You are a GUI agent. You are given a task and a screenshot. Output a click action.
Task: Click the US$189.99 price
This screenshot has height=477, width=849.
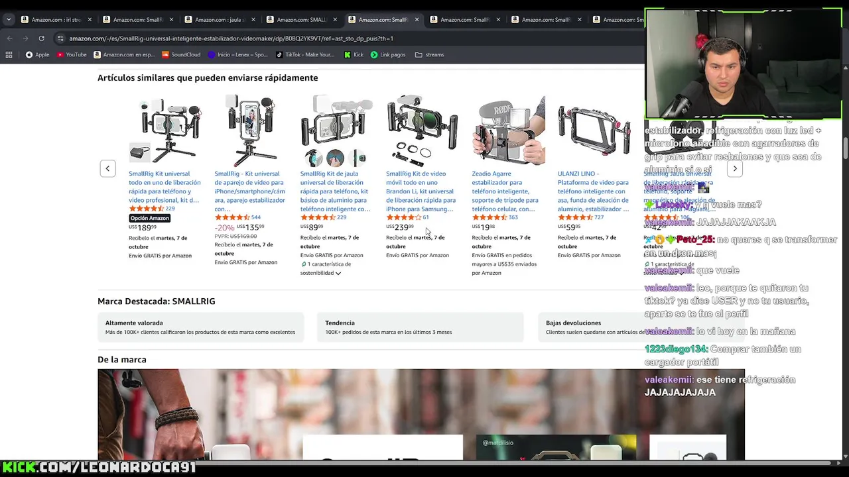[143, 227]
